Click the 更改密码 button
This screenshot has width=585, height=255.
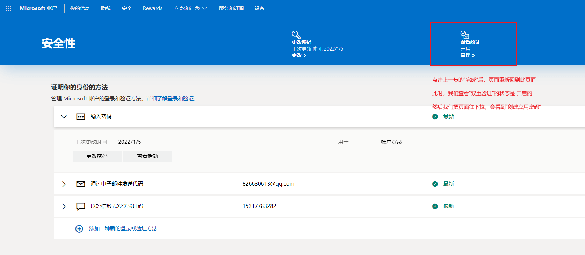[x=97, y=156]
